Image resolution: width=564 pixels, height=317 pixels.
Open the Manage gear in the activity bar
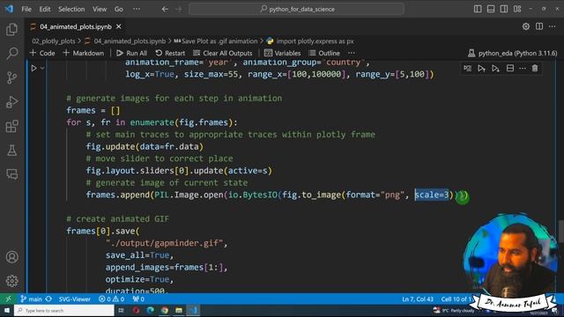click(11, 281)
